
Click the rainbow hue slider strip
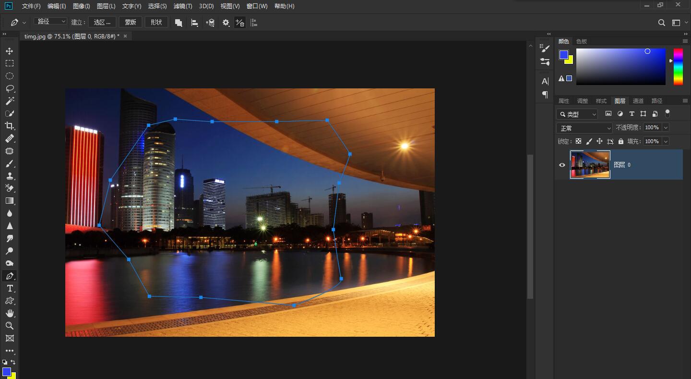point(678,66)
